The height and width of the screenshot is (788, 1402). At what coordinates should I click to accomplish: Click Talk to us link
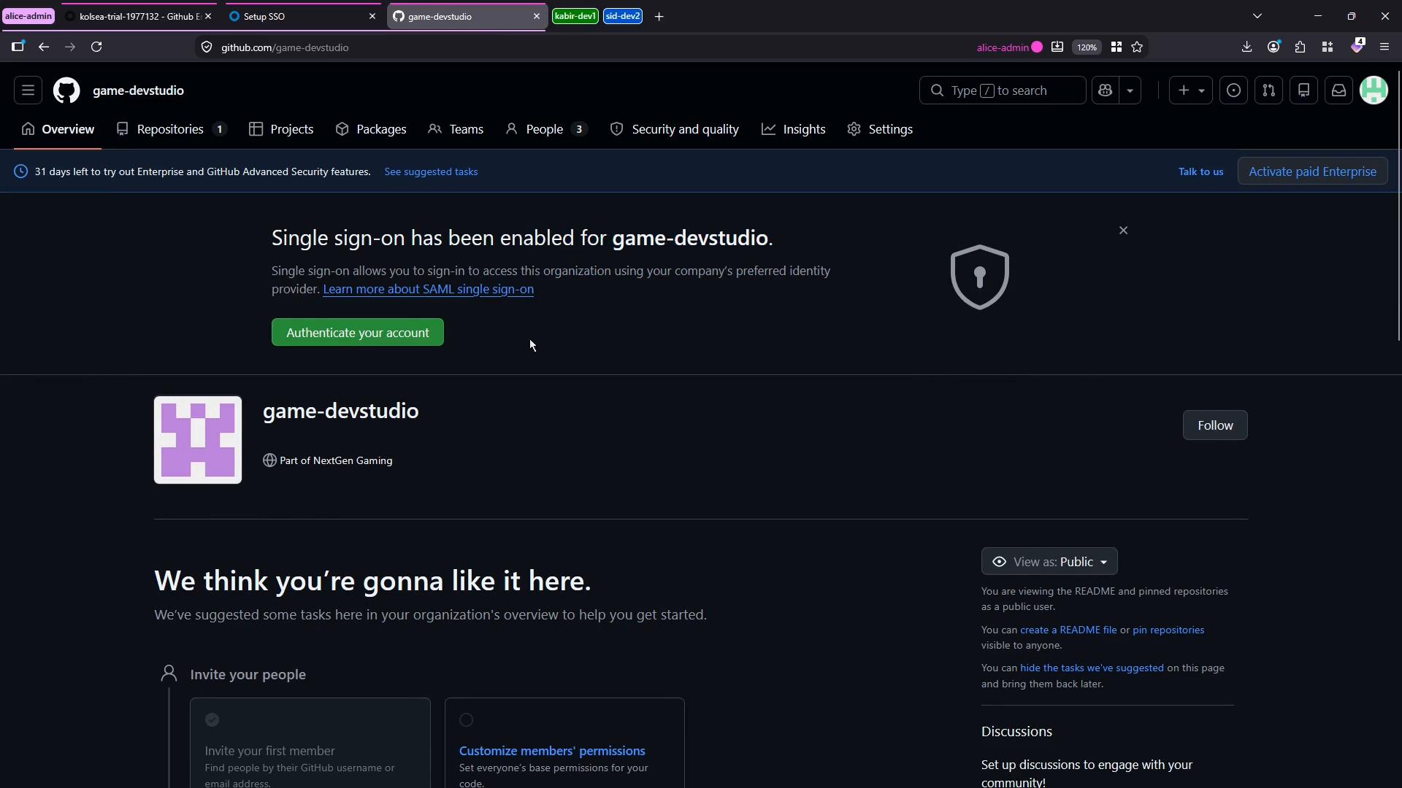click(x=1200, y=172)
